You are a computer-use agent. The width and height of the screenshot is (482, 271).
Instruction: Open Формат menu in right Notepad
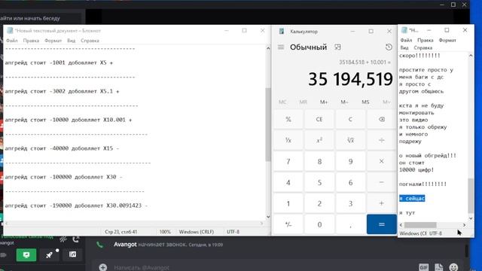(447, 40)
